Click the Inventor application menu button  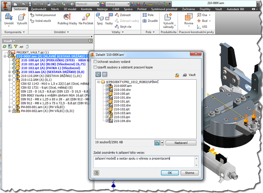[x=6, y=6]
